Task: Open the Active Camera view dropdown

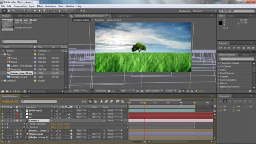Action: tap(154, 91)
